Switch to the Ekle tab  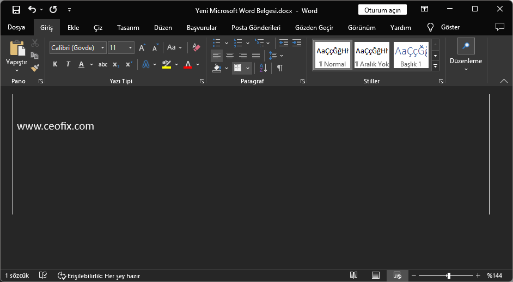point(74,28)
